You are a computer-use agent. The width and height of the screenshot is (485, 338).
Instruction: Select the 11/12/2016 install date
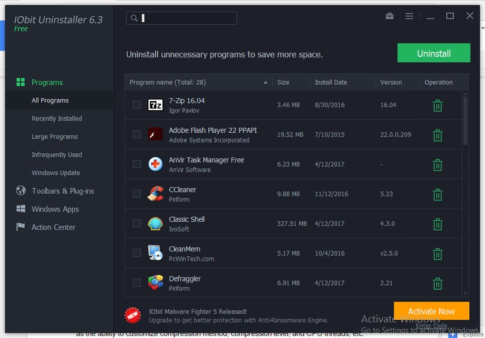pos(331,194)
